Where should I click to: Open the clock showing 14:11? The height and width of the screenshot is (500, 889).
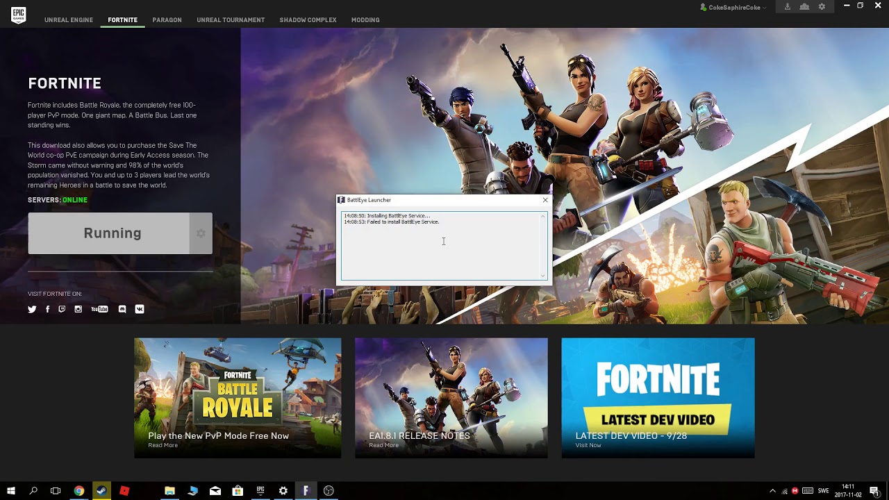(848, 491)
